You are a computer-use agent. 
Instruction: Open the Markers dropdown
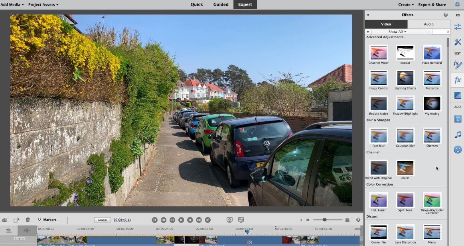click(x=49, y=220)
